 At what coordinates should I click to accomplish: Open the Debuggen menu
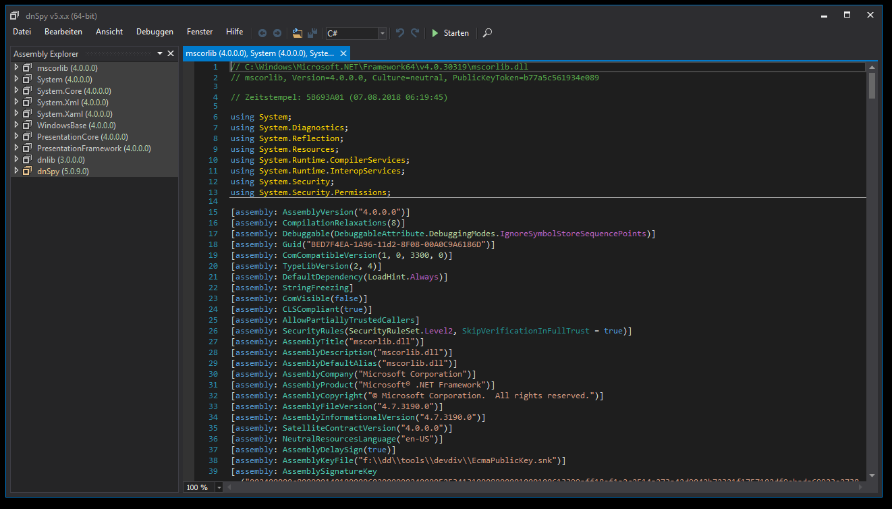coord(155,32)
